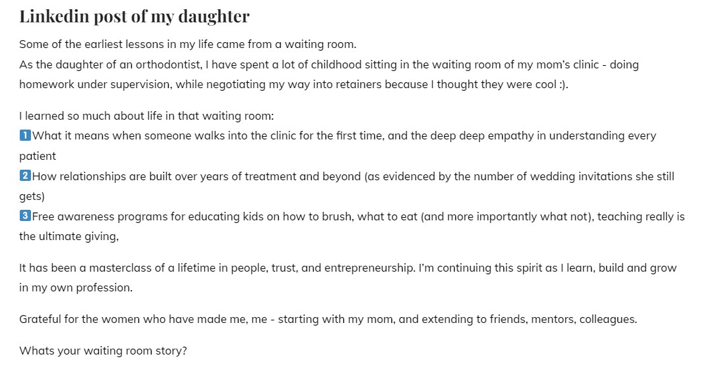
Task: Click the "I learned so much about life" line
Action: pos(146,116)
